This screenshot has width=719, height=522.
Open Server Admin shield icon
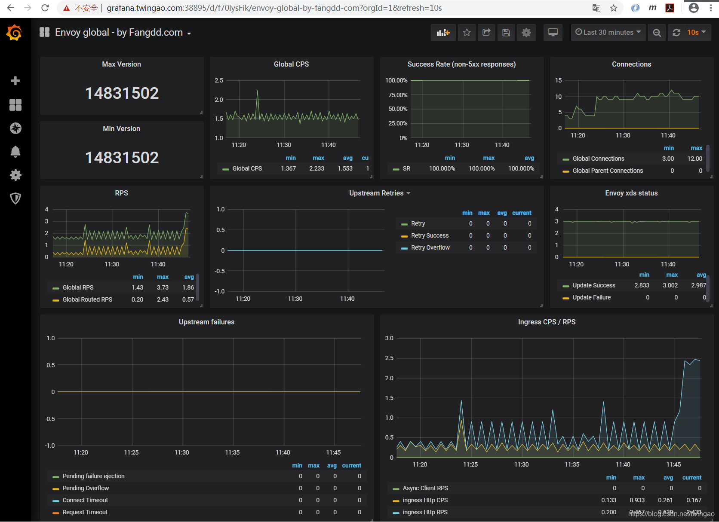pyautogui.click(x=15, y=198)
